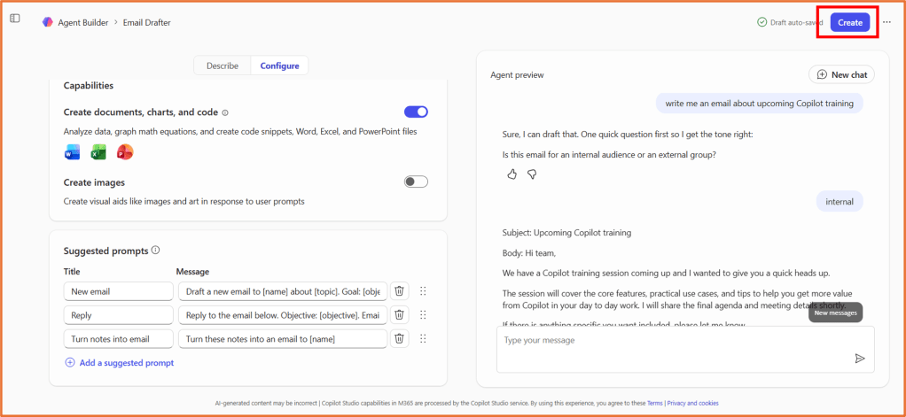906x417 pixels.
Task: Delete the Turn notes into email prompt
Action: (x=399, y=338)
